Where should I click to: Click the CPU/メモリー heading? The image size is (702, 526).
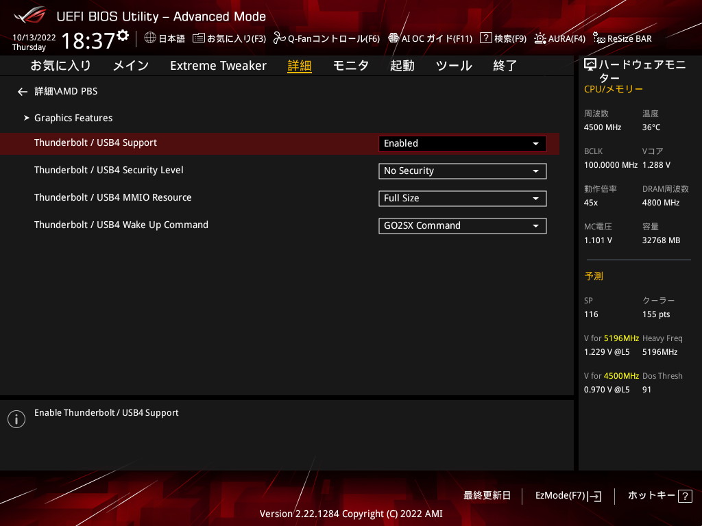(614, 89)
